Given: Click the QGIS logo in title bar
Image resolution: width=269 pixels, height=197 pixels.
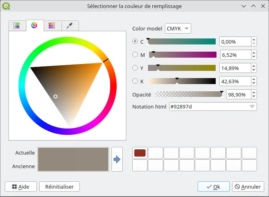Looking at the screenshot, I should pos(6,6).
